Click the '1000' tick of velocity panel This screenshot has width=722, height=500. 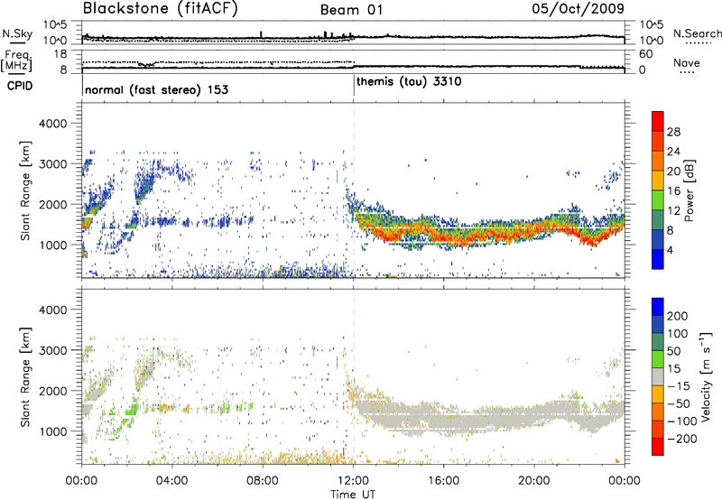(x=53, y=431)
